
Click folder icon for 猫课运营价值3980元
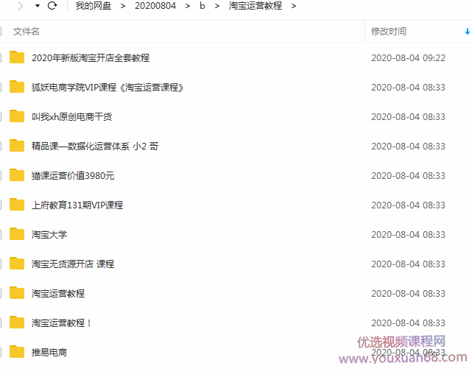tap(17, 175)
